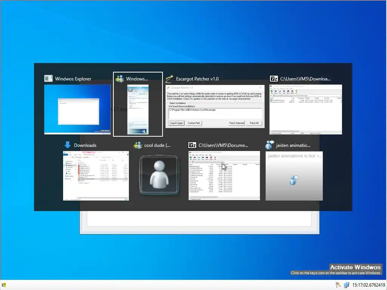Viewport: 387px width, 290px height.
Task: Click the Escargot Patcher magic wand icon
Action: pyautogui.click(x=169, y=79)
